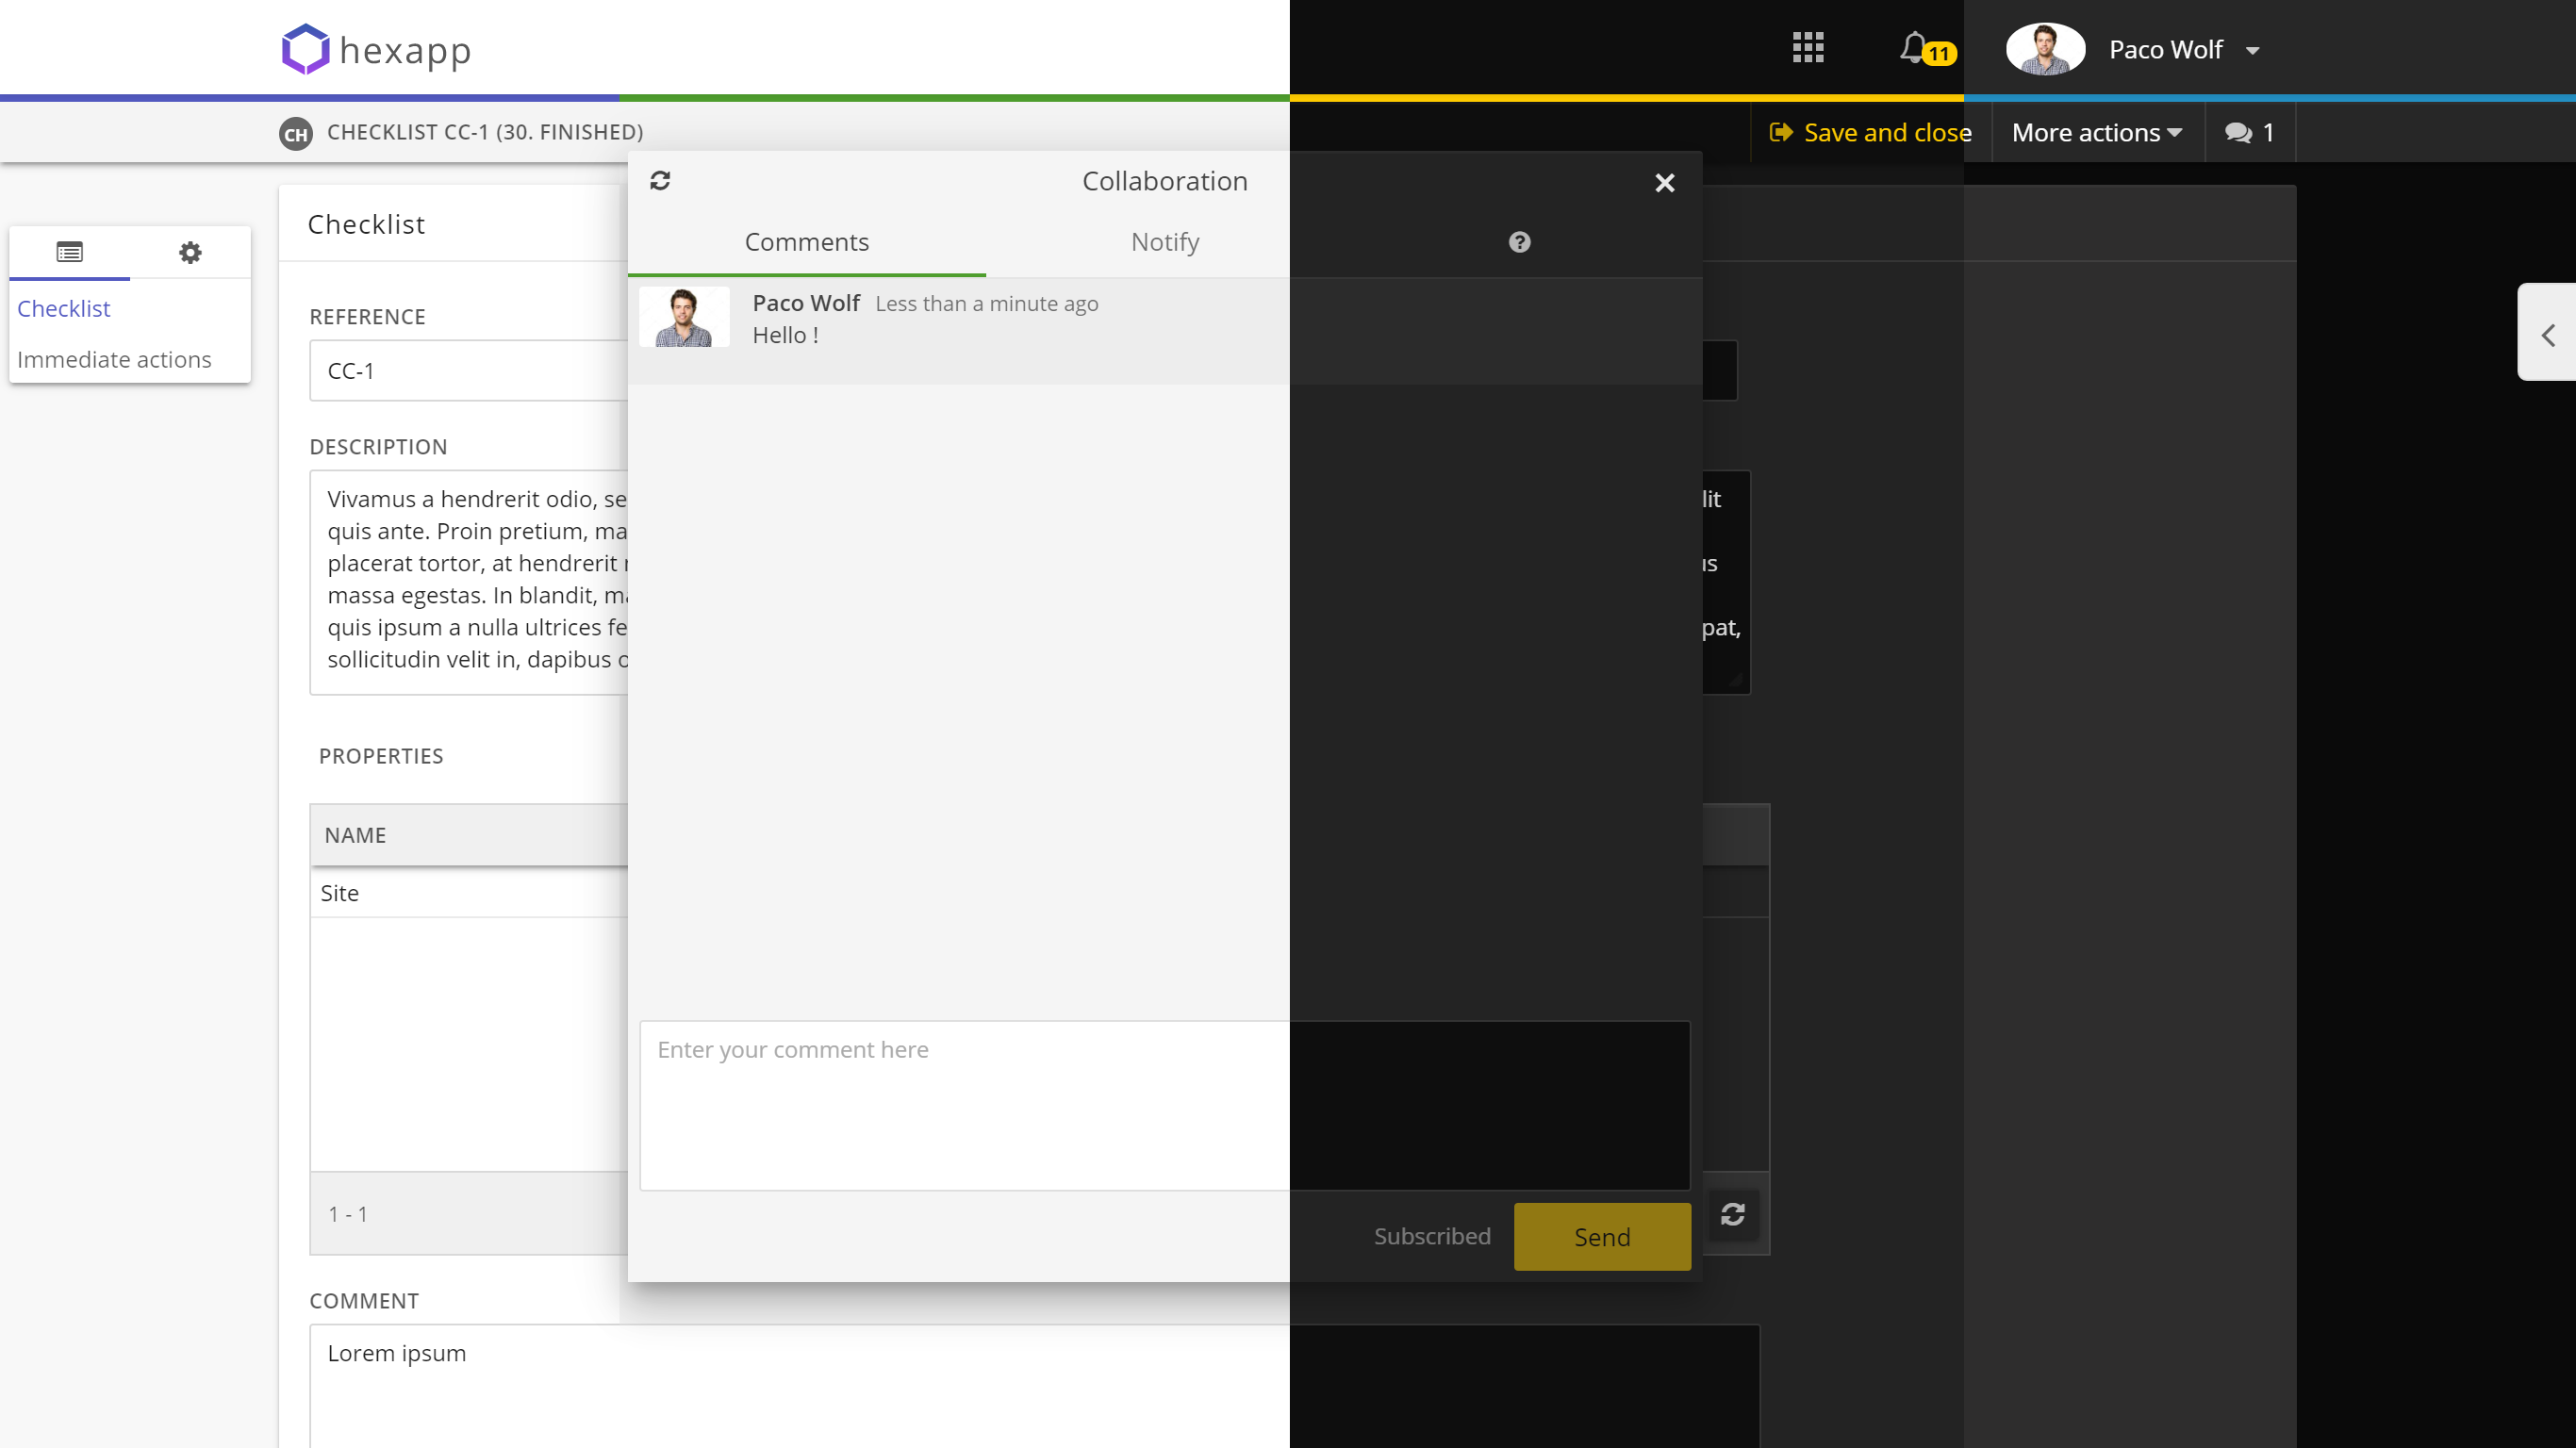The height and width of the screenshot is (1448, 2576).
Task: Click Paco Wolf's avatar in the header
Action: pos(2045,48)
